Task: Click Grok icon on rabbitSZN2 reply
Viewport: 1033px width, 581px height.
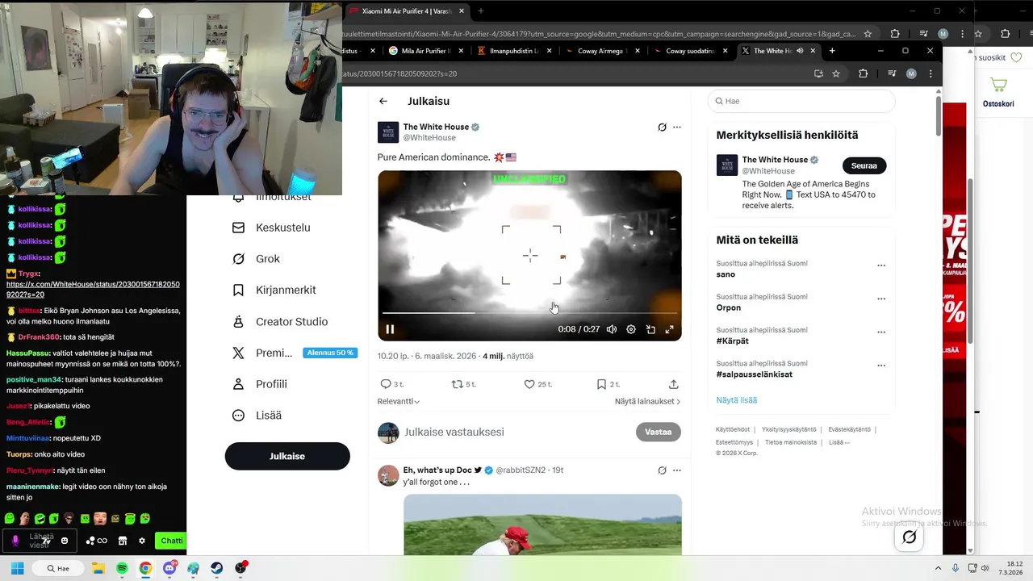Action: coord(662,470)
